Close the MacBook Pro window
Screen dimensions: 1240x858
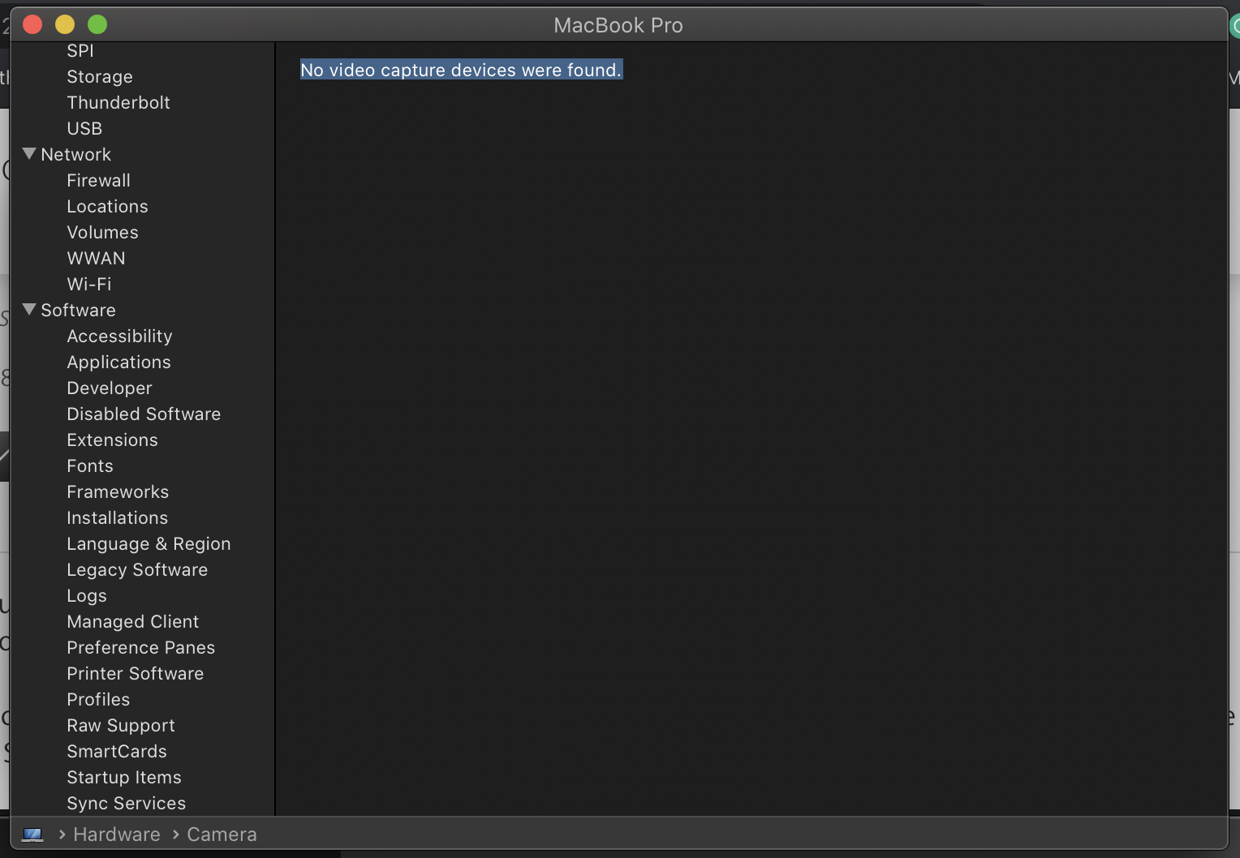coord(32,24)
